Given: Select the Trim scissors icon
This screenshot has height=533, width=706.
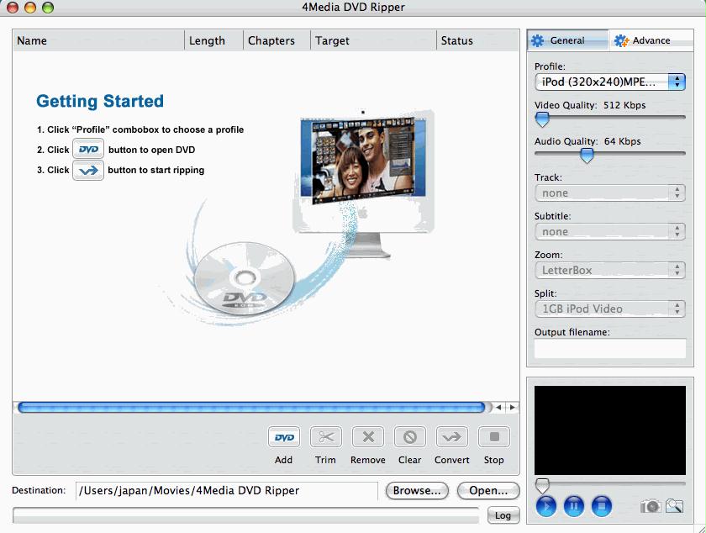Looking at the screenshot, I should point(325,436).
